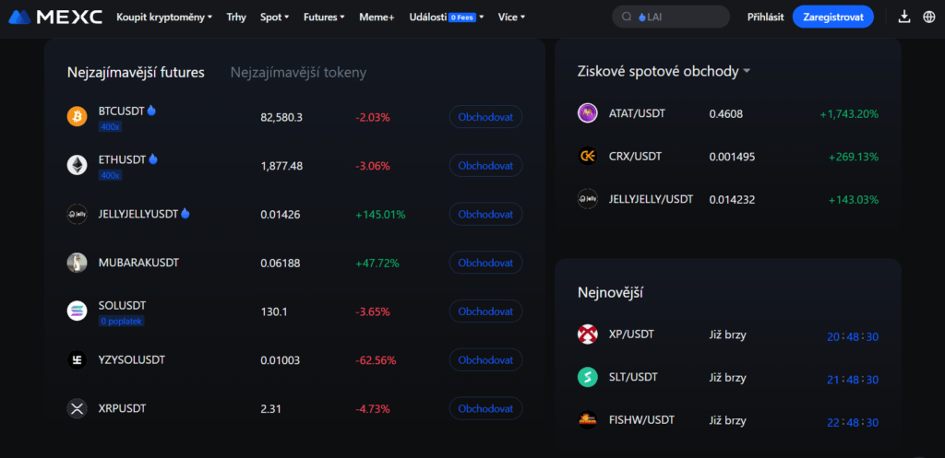Click the MEXC logo in the header
The image size is (945, 458).
click(54, 17)
